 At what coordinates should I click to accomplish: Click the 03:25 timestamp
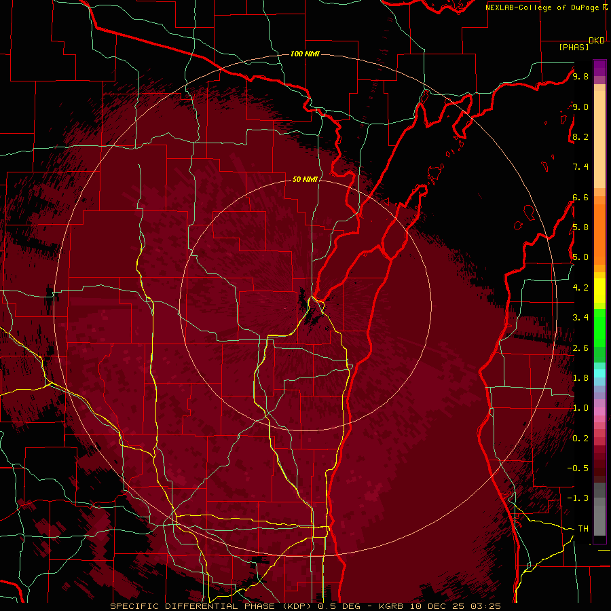(x=485, y=606)
